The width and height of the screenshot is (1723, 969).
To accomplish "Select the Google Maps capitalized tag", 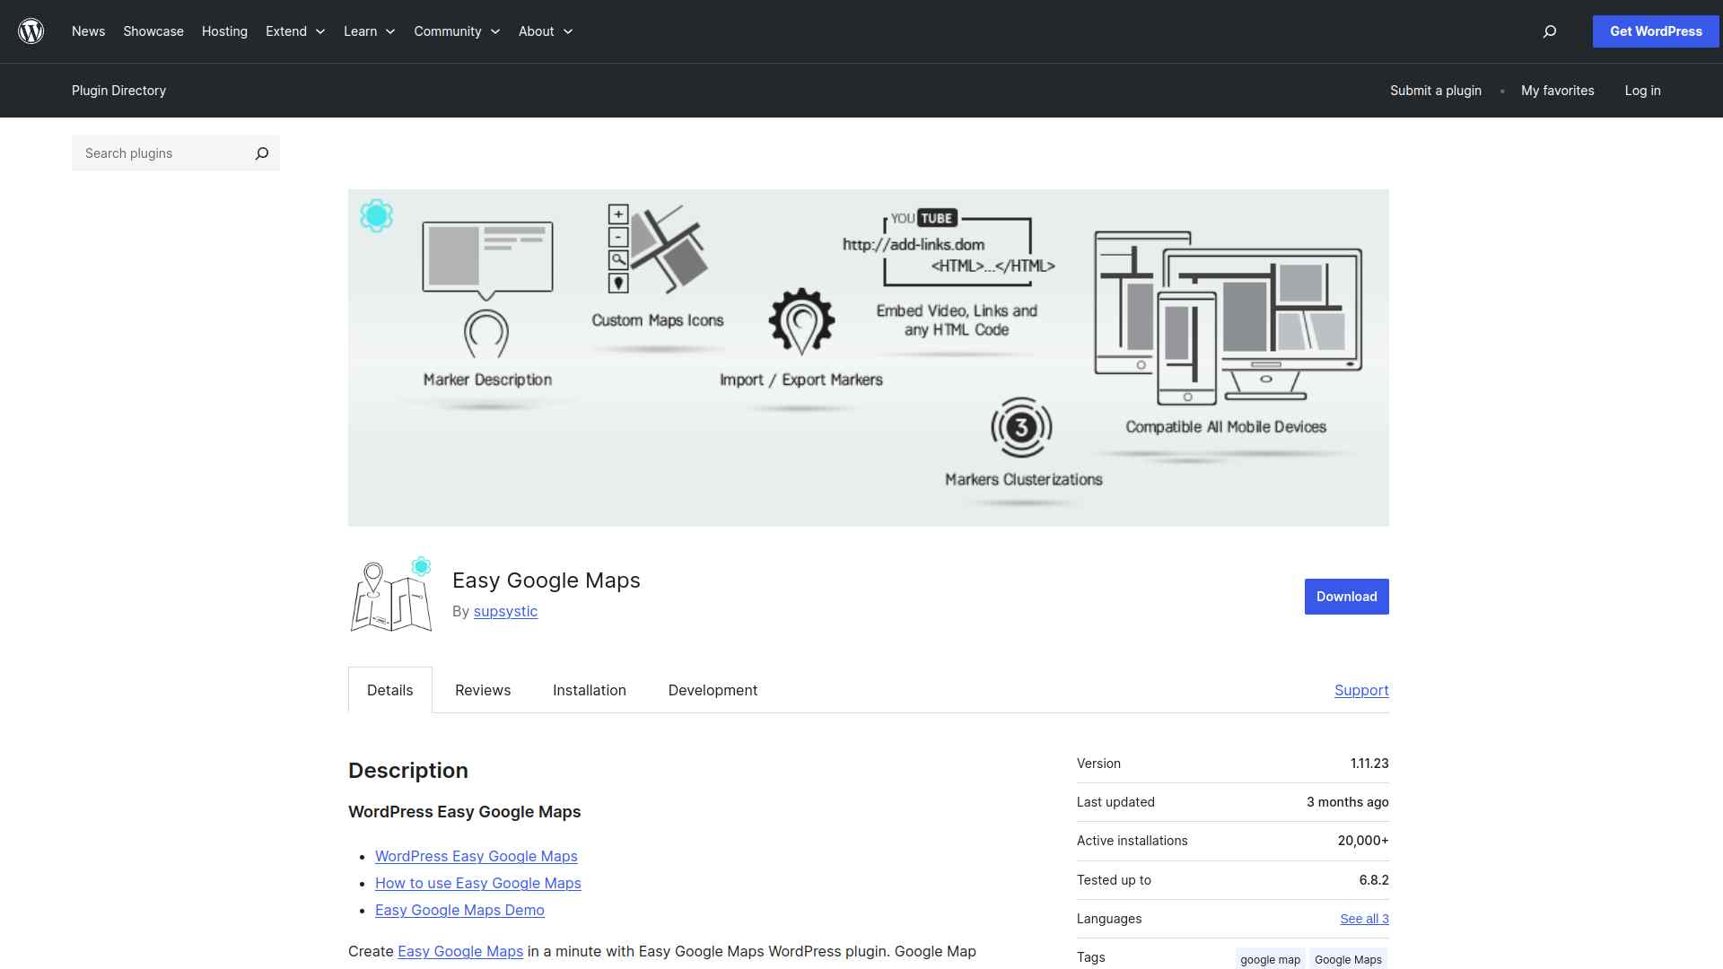I will pos(1348,959).
